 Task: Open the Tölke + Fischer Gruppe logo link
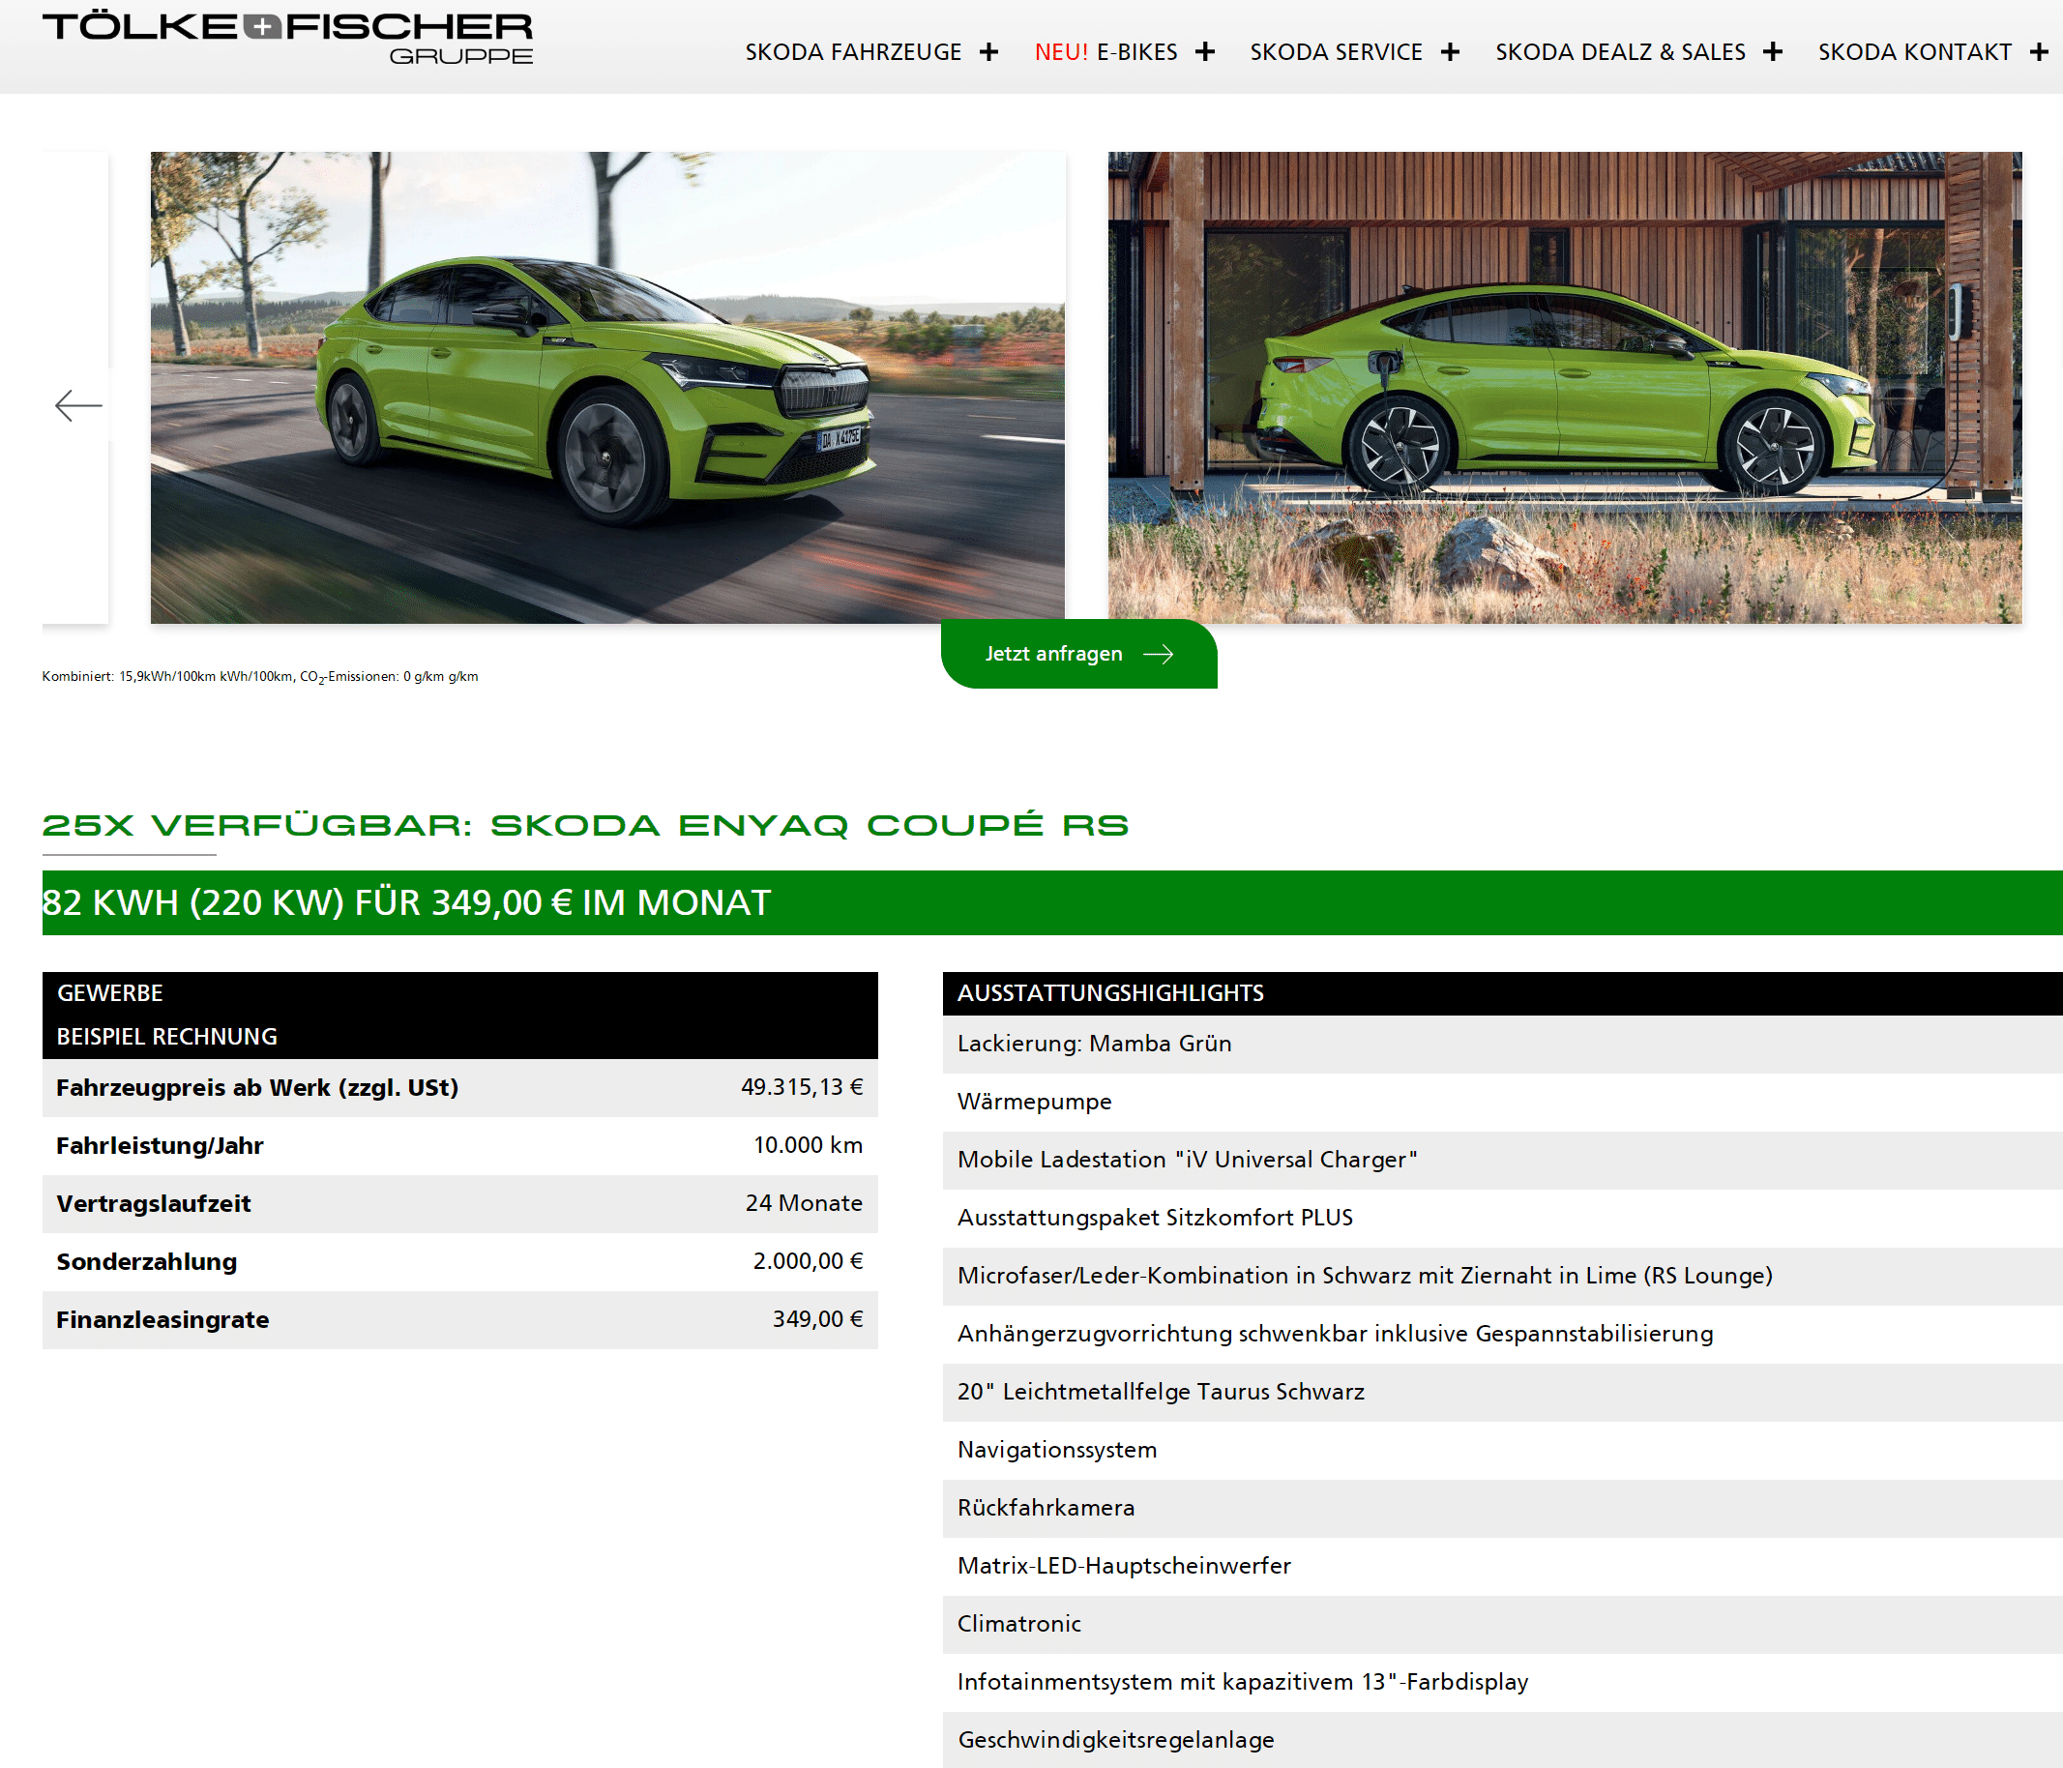286,39
